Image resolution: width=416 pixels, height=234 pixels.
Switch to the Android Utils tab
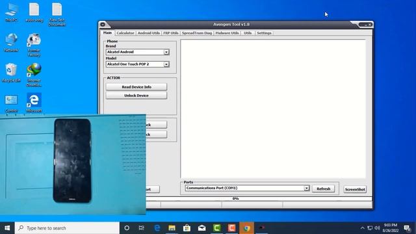(149, 33)
